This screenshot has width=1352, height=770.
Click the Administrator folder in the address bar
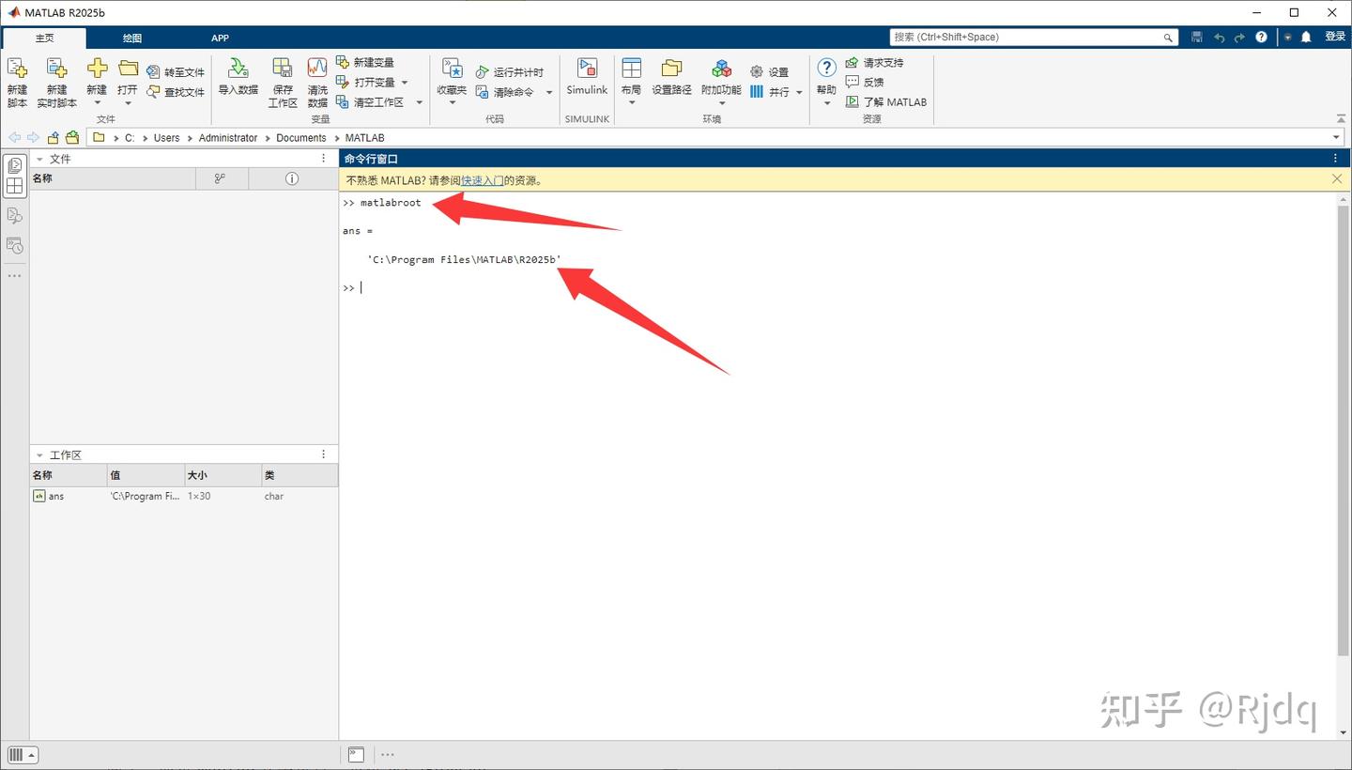tap(228, 137)
